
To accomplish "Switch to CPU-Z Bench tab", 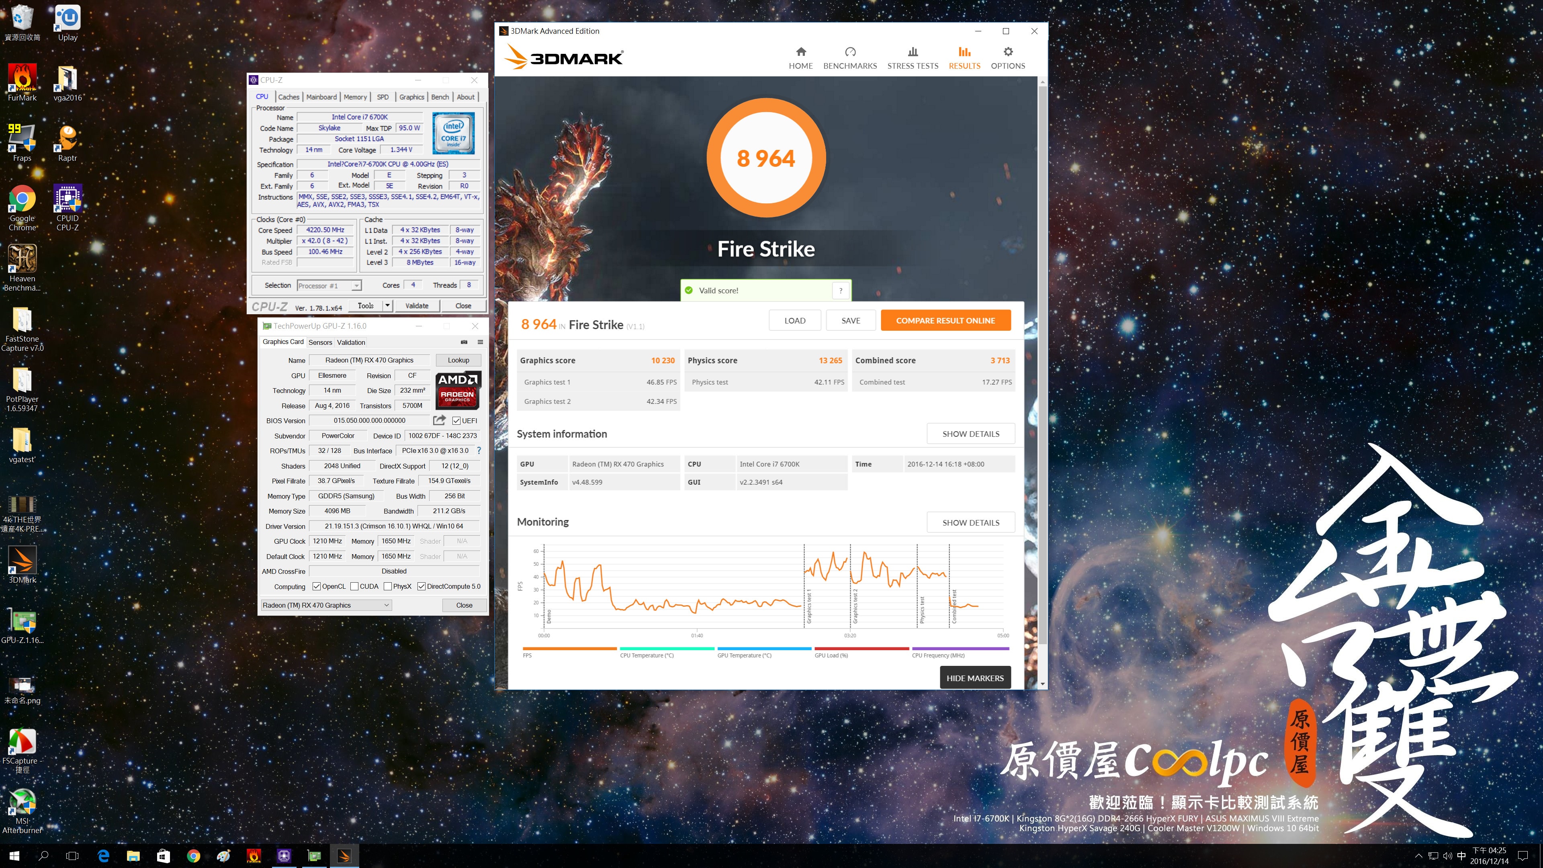I will (440, 97).
